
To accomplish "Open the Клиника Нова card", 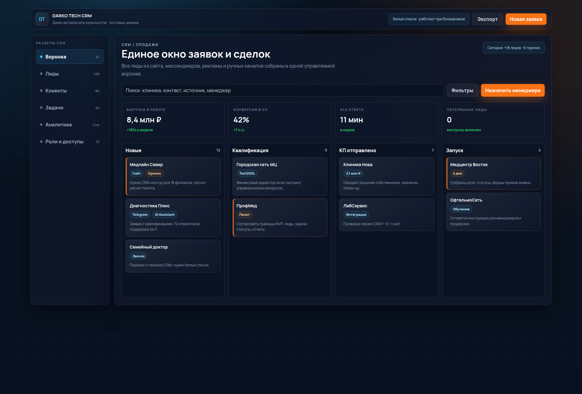I will tap(386, 176).
